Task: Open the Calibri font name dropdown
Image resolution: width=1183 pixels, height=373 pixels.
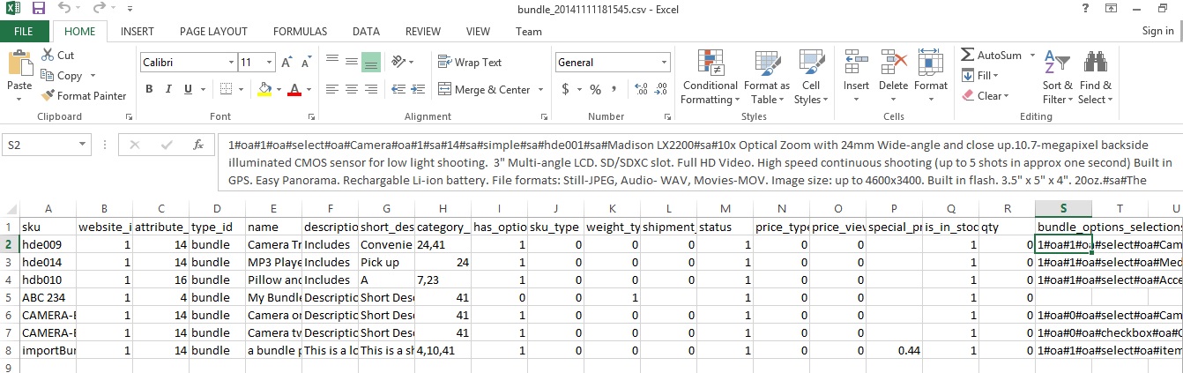Action: [x=232, y=63]
